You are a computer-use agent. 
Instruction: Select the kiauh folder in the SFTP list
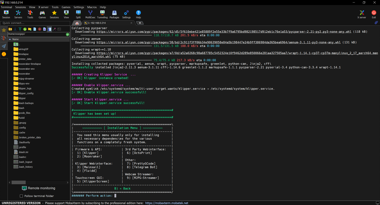[x=21, y=108]
